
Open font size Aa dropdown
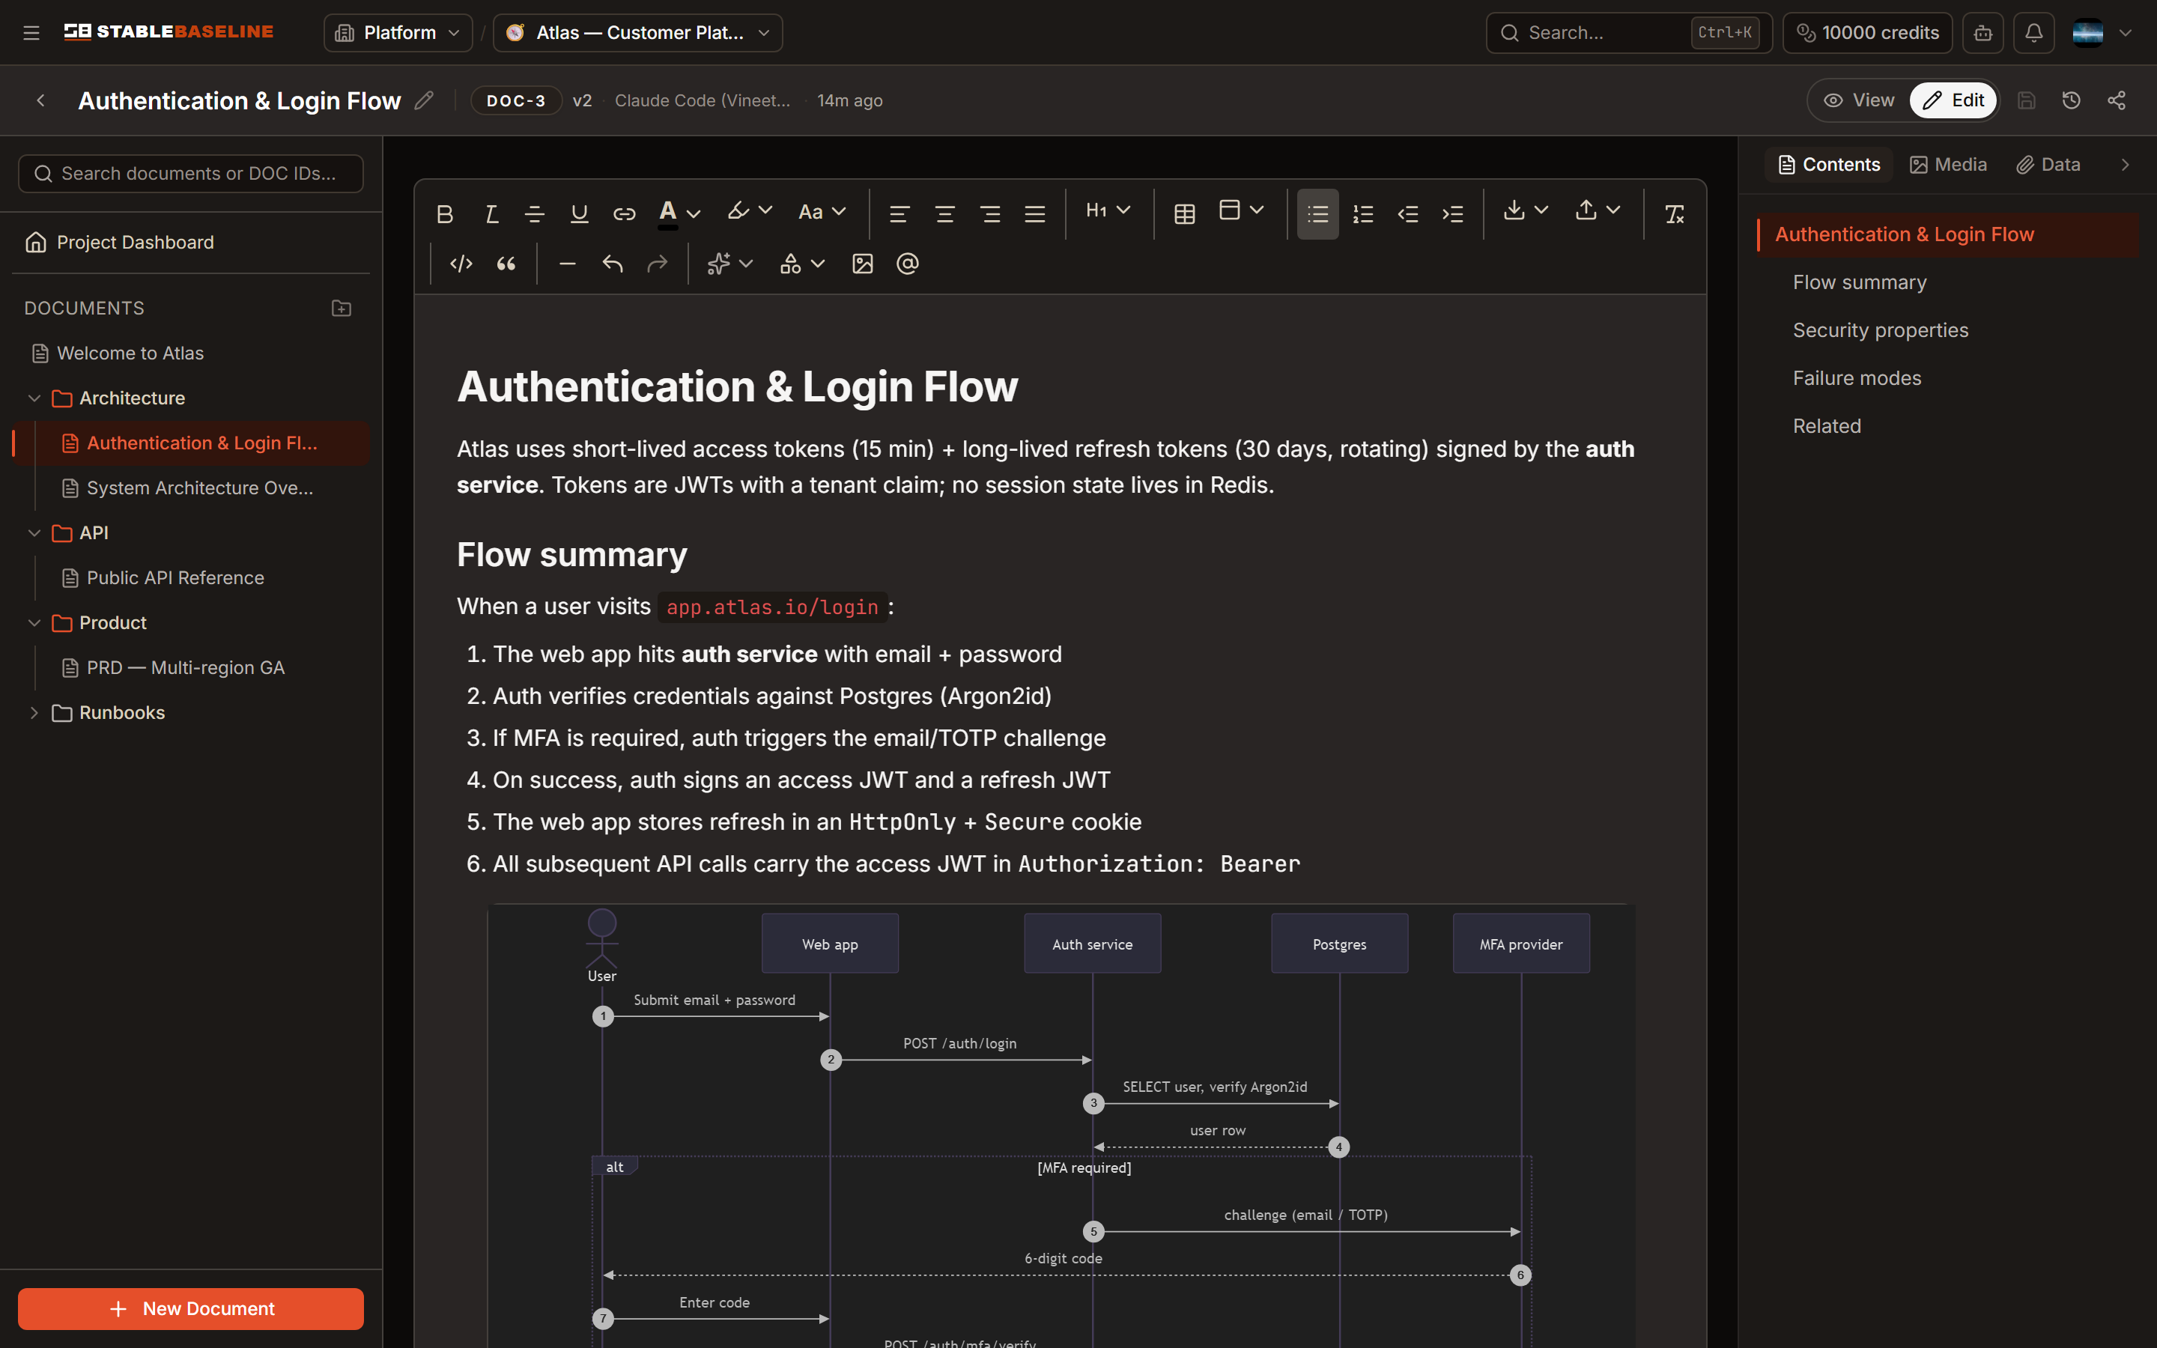coord(822,212)
